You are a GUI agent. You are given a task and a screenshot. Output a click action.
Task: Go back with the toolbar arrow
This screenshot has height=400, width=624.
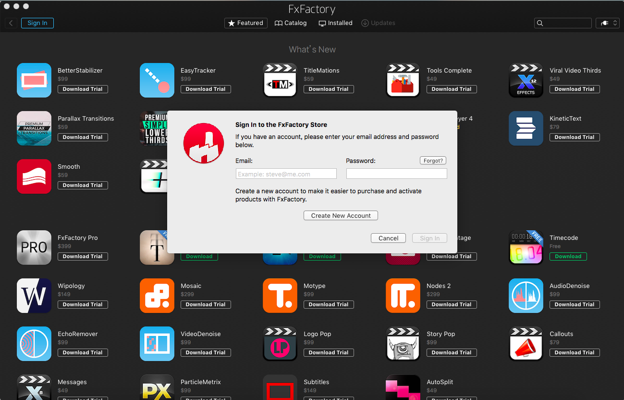[11, 23]
